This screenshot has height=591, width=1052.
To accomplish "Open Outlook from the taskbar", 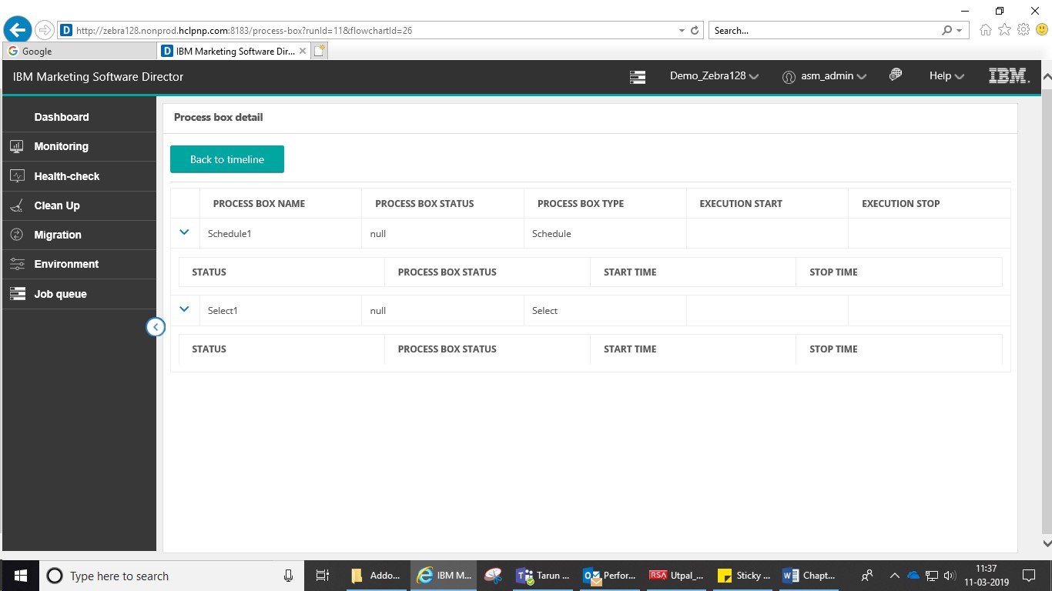I will coord(610,576).
